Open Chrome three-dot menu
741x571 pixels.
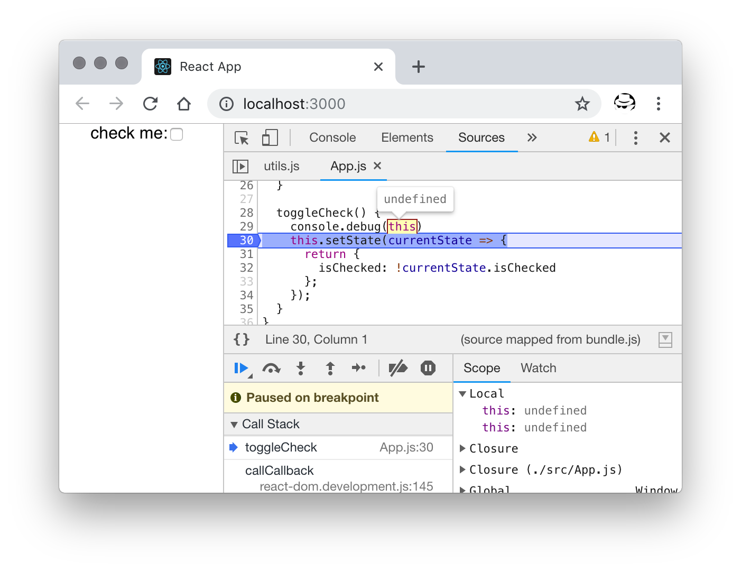pos(659,104)
